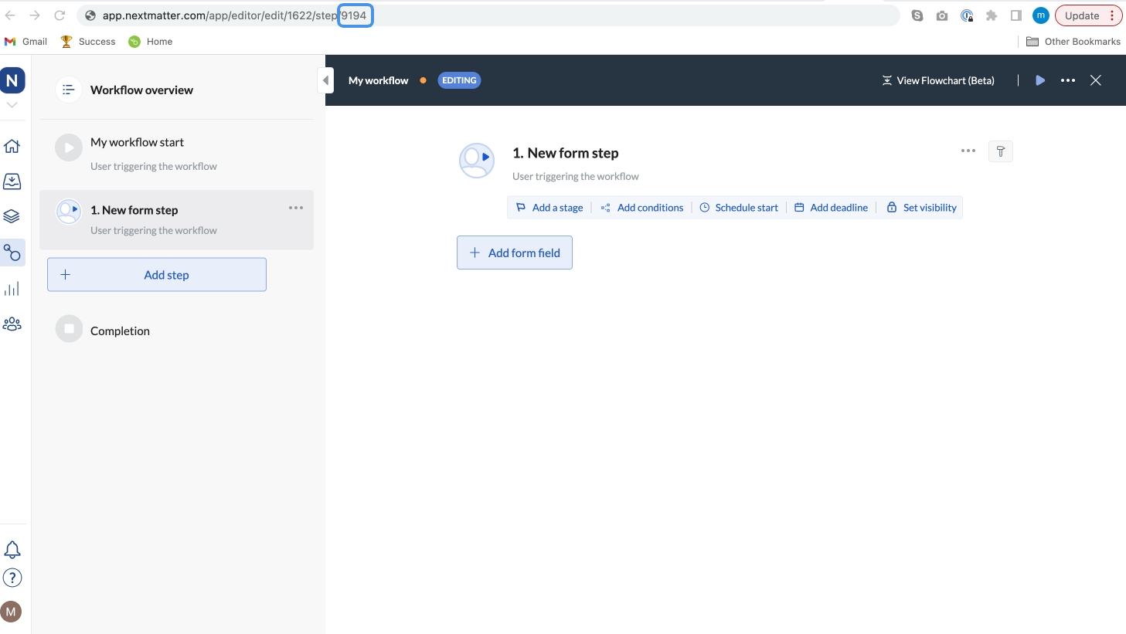Screen dimensions: 1126x634
Task: Run the workflow with the play icon
Action: tap(1039, 80)
